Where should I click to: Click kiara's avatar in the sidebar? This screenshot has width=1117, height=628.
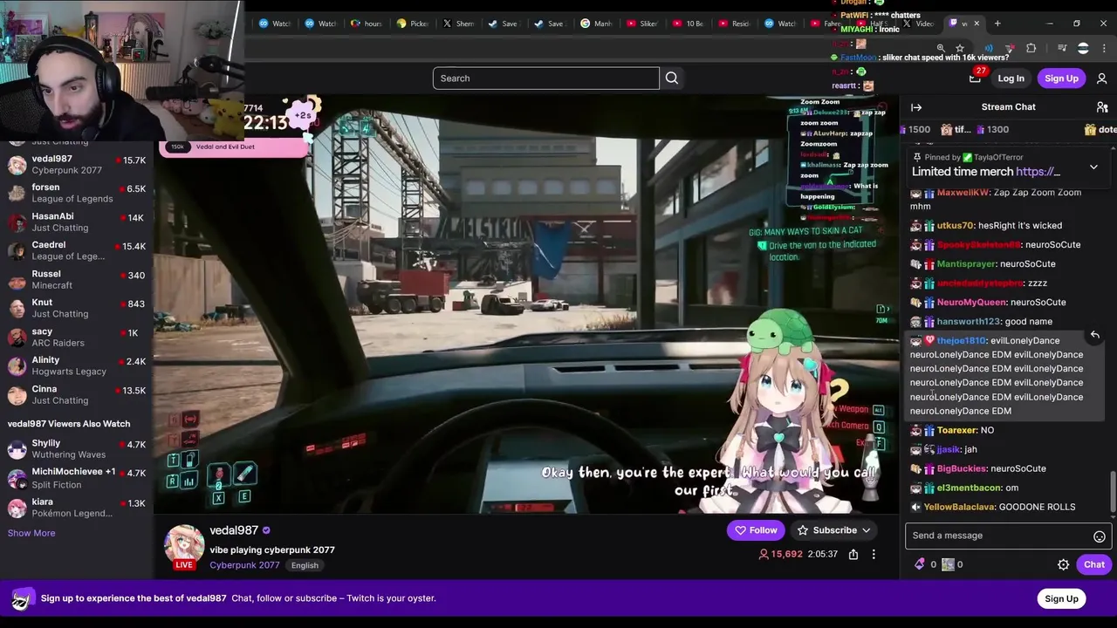[x=17, y=508]
